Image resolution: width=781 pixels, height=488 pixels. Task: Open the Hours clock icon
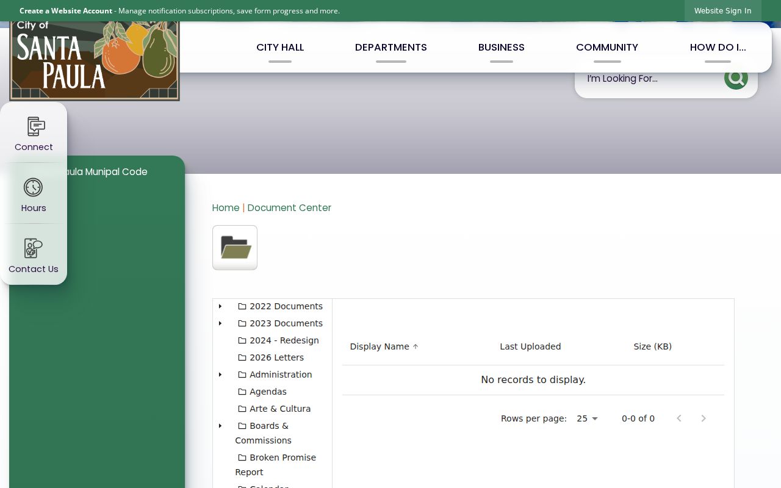point(33,187)
